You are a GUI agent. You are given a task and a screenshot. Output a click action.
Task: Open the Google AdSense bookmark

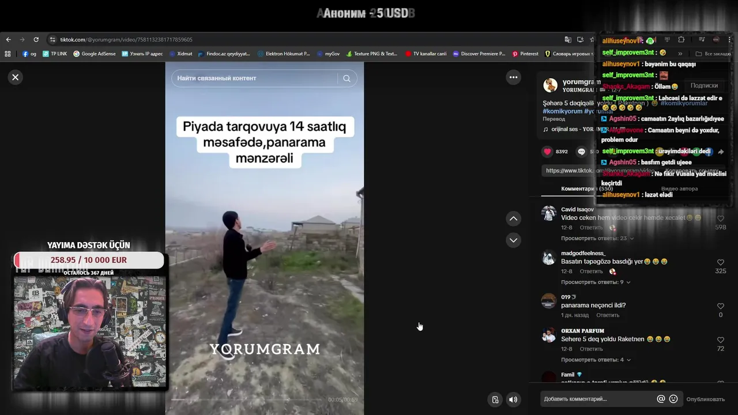95,54
